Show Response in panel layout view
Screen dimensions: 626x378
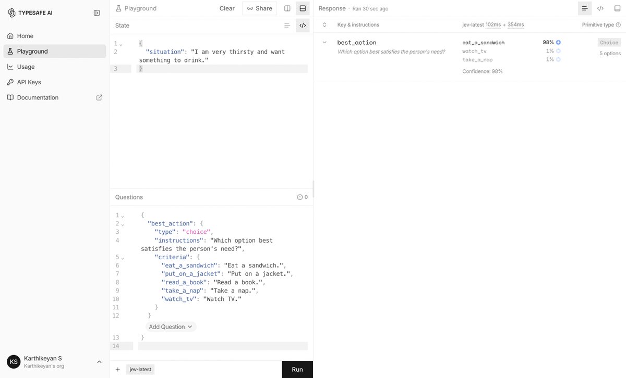(x=618, y=8)
